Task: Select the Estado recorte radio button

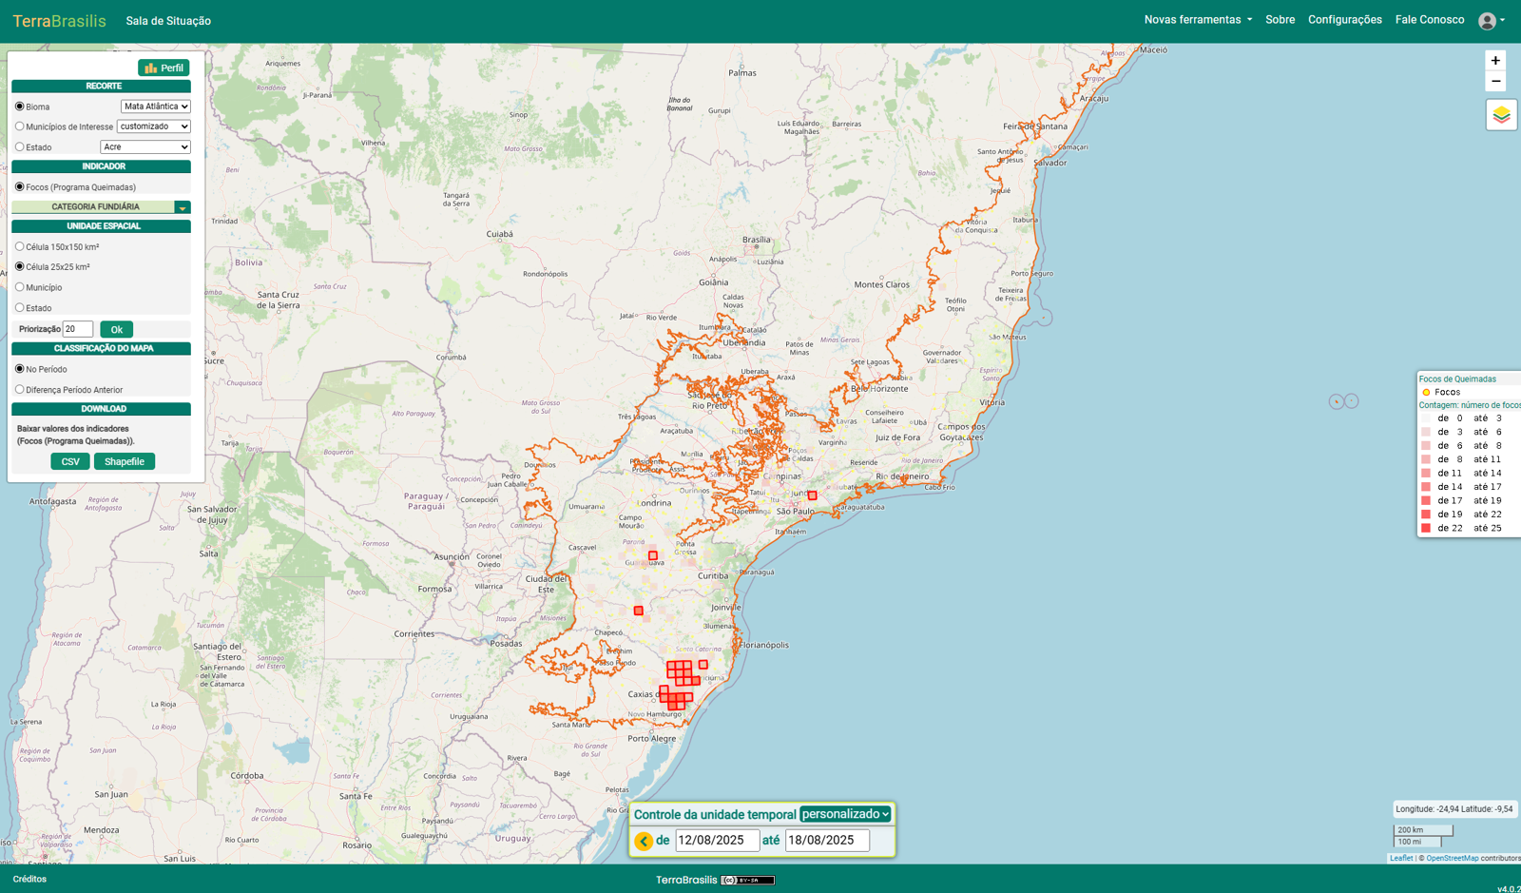Action: click(x=20, y=147)
